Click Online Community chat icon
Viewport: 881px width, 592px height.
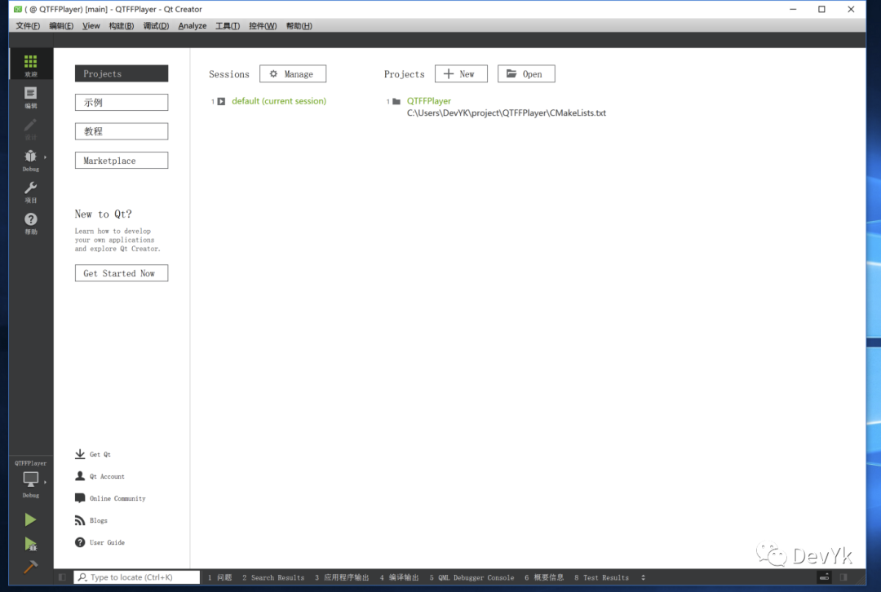click(80, 497)
